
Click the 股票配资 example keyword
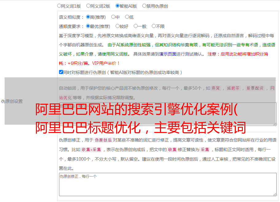click(255, 88)
